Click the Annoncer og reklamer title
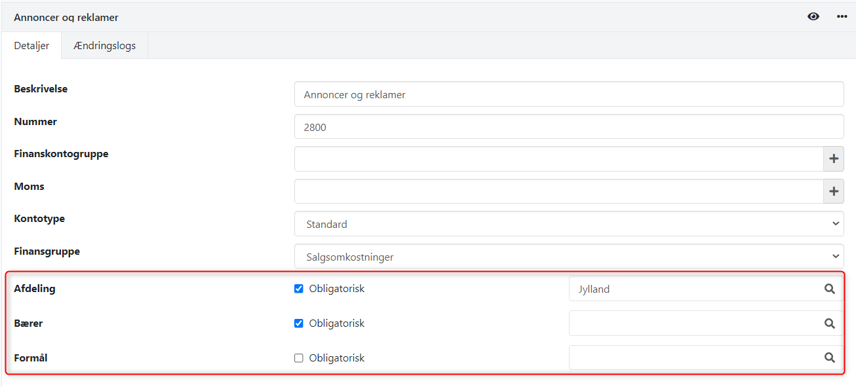 66,18
